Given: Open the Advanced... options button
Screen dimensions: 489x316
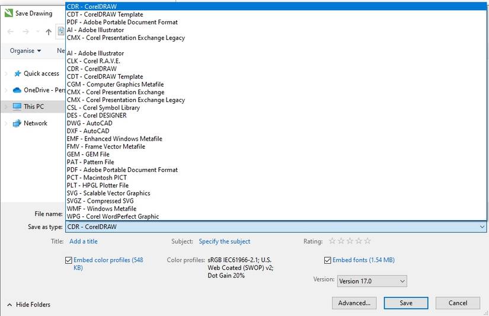Looking at the screenshot, I should (354, 303).
